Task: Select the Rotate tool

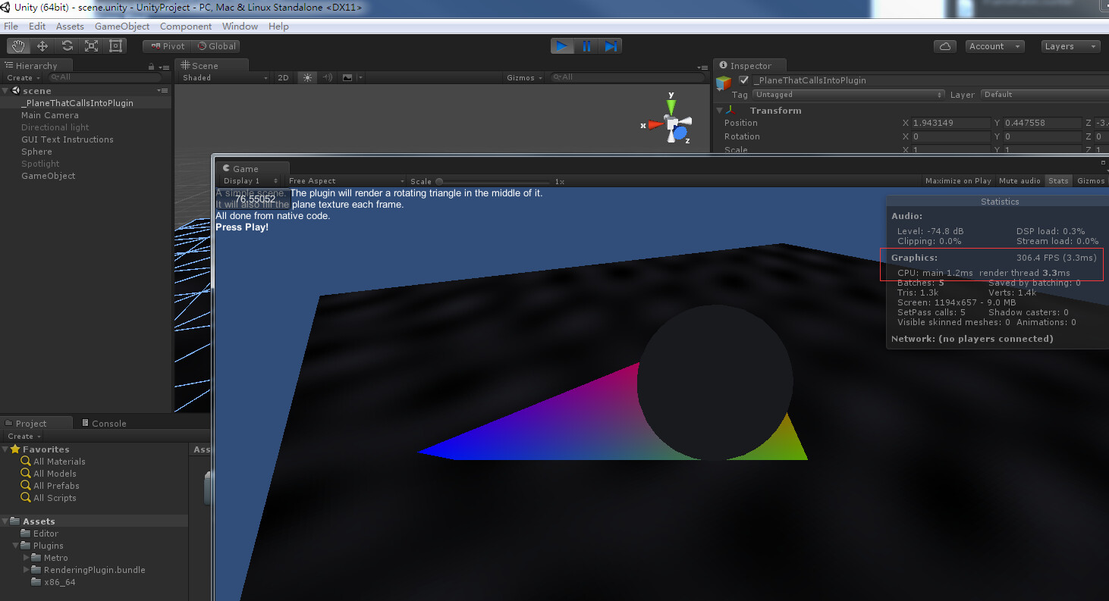Action: tap(67, 45)
